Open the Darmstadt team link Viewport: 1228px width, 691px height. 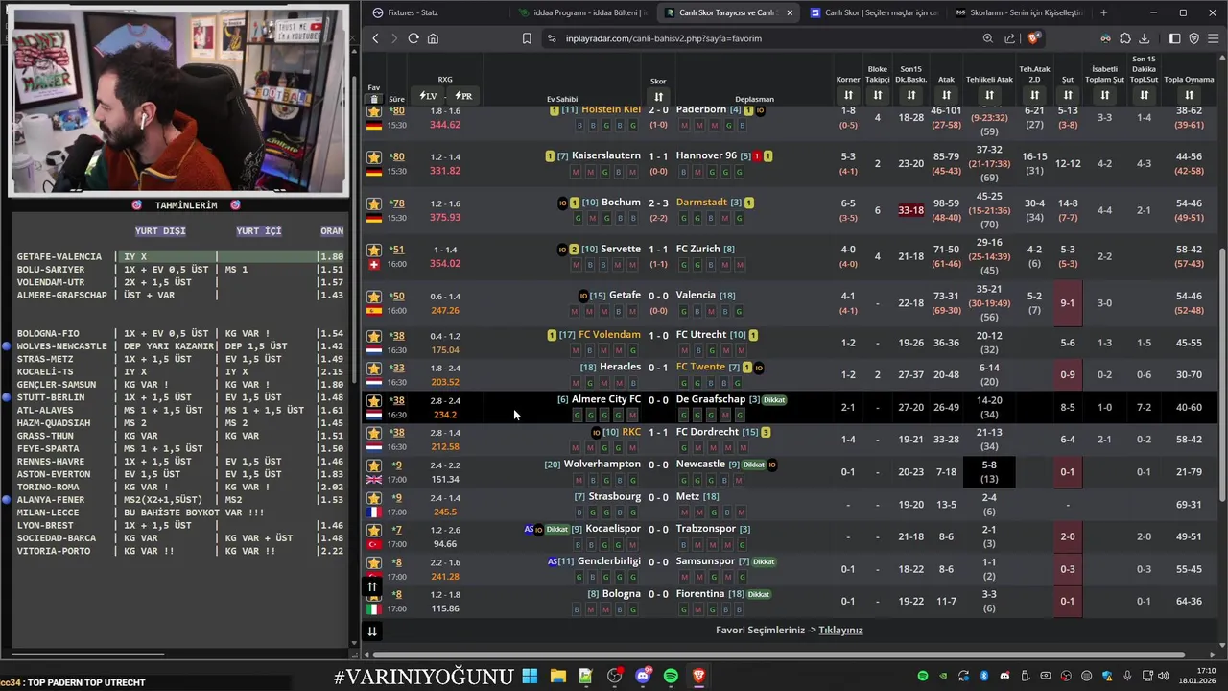(701, 203)
